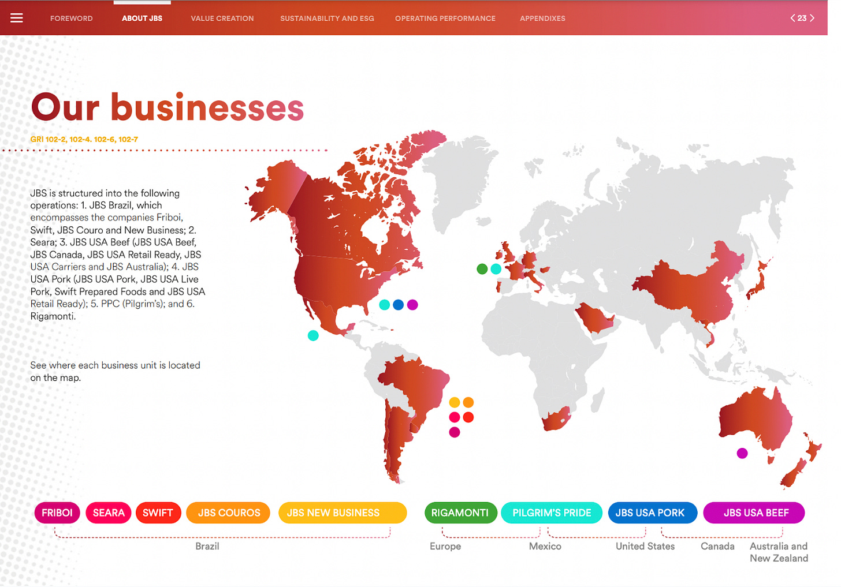The height and width of the screenshot is (587, 841).
Task: Click the Canada legend label
Action: tap(718, 546)
